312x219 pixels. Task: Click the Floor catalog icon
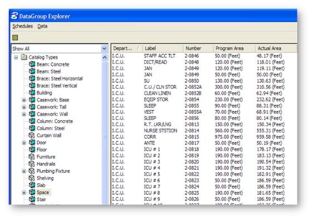pos(32,149)
